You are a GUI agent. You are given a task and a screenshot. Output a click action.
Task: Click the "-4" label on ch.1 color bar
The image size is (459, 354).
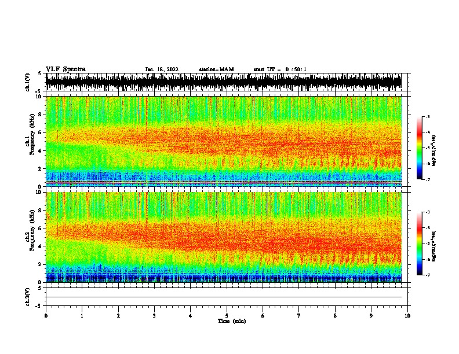click(x=428, y=132)
